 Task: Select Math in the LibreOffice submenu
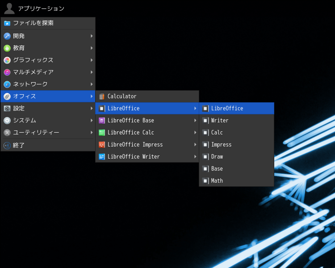[x=236, y=181]
